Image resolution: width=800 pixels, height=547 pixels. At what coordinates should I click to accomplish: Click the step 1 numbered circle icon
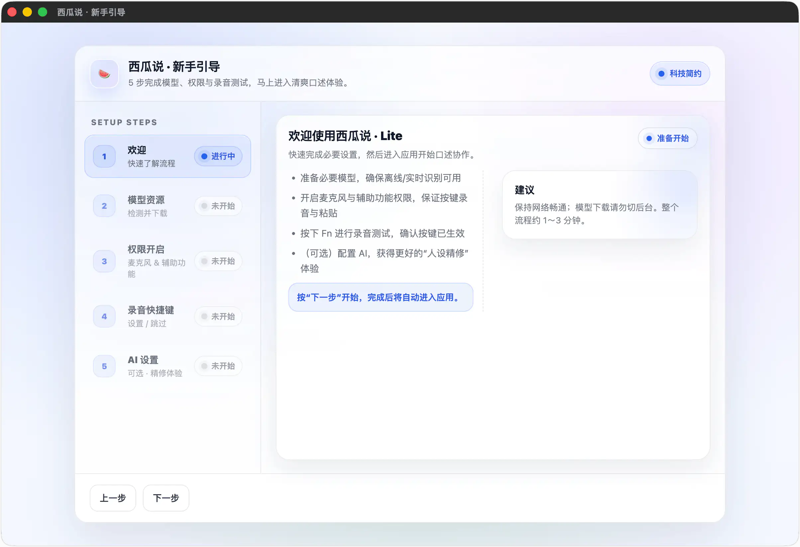(104, 156)
